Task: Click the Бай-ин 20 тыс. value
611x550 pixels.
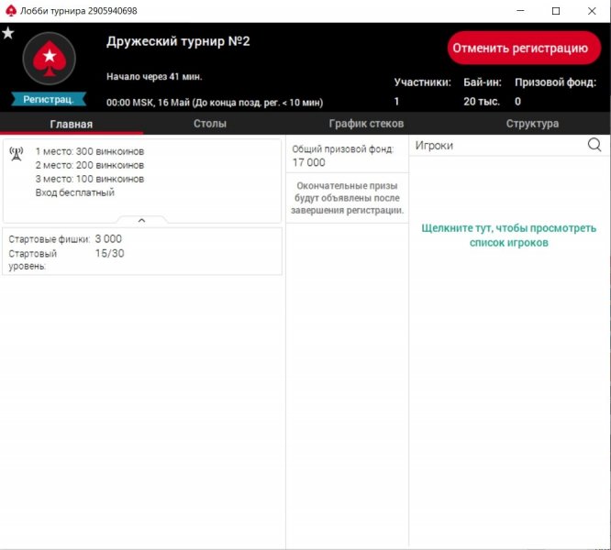Action: pyautogui.click(x=482, y=102)
